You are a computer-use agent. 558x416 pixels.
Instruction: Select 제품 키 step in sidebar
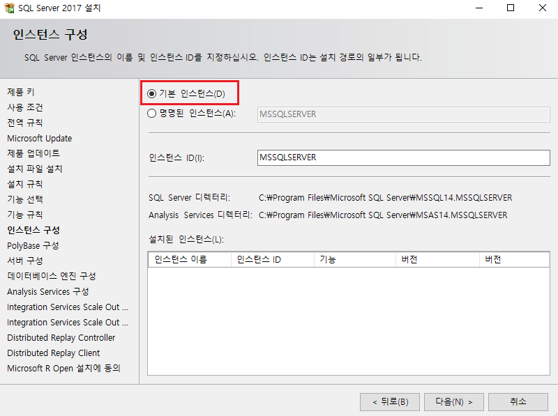(x=21, y=92)
